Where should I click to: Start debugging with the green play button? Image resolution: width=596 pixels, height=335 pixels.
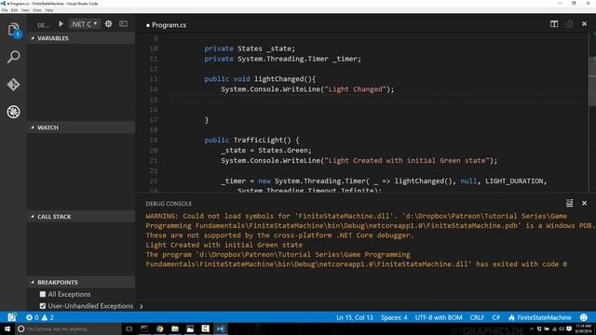pos(61,24)
